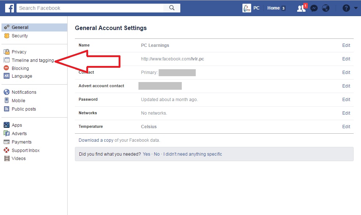Open Timeline and tagging settings
This screenshot has width=361, height=215.
coord(33,60)
